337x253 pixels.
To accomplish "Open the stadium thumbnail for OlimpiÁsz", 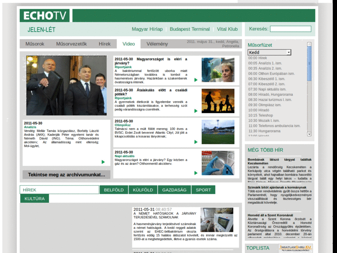I will click(x=218, y=132).
